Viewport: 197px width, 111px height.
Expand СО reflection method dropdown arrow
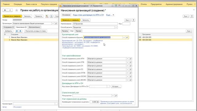click(127, 69)
